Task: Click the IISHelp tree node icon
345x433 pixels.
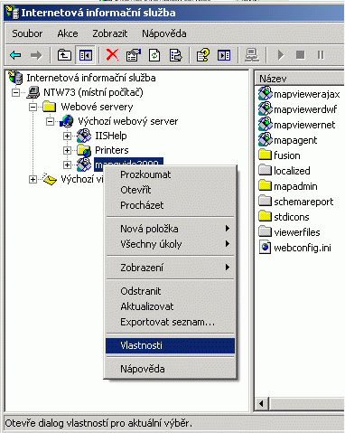Action: pos(84,136)
